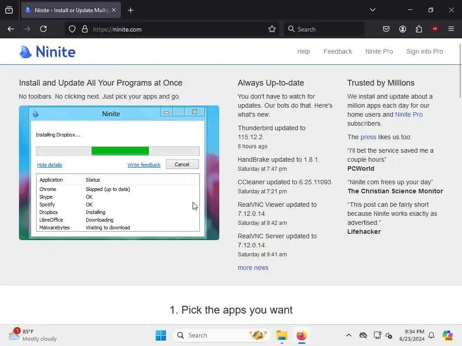Viewport: 462px width, 346px height.
Task: Open the uBlock Origin extension icon
Action: click(x=435, y=29)
